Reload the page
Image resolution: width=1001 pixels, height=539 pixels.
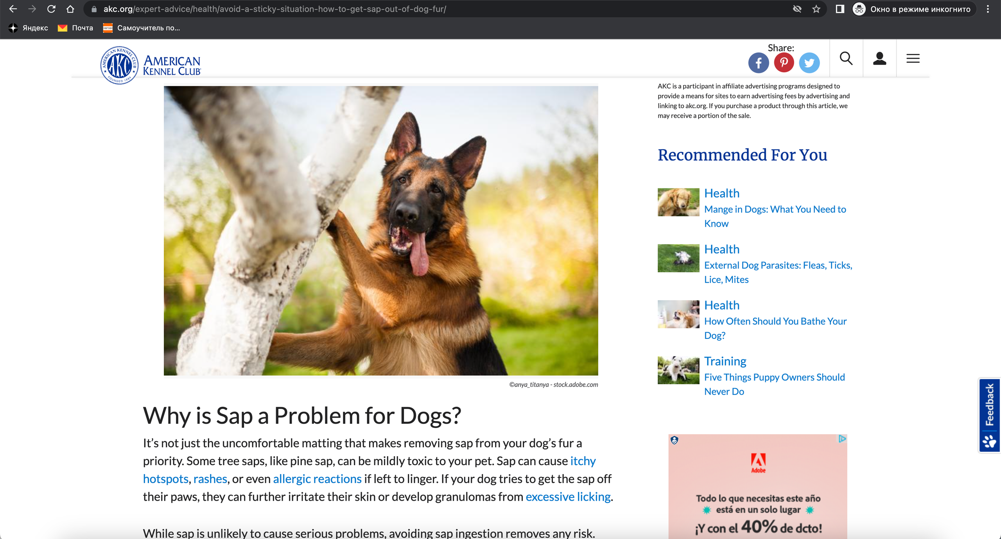pos(51,9)
